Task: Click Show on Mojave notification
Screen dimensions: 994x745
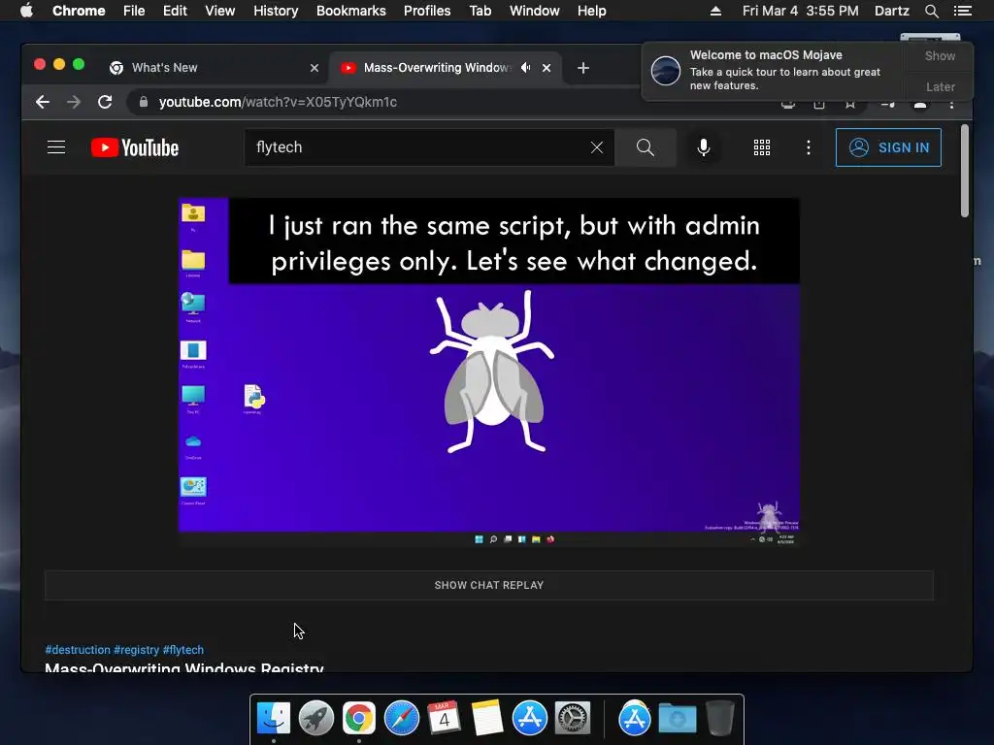Action: (x=940, y=55)
